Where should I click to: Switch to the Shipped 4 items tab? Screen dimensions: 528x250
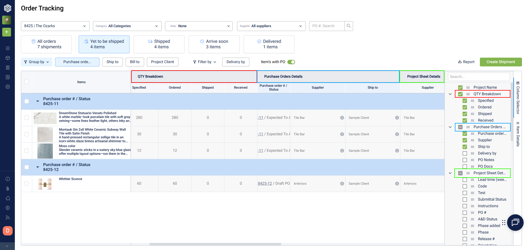(159, 44)
